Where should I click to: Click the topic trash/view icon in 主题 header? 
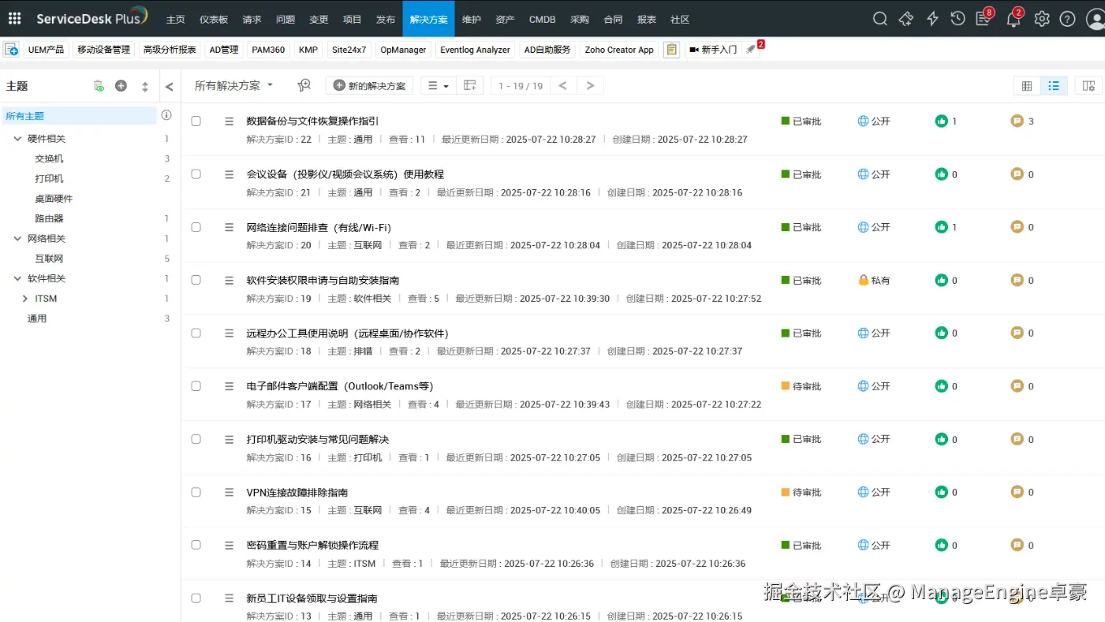pyautogui.click(x=99, y=86)
